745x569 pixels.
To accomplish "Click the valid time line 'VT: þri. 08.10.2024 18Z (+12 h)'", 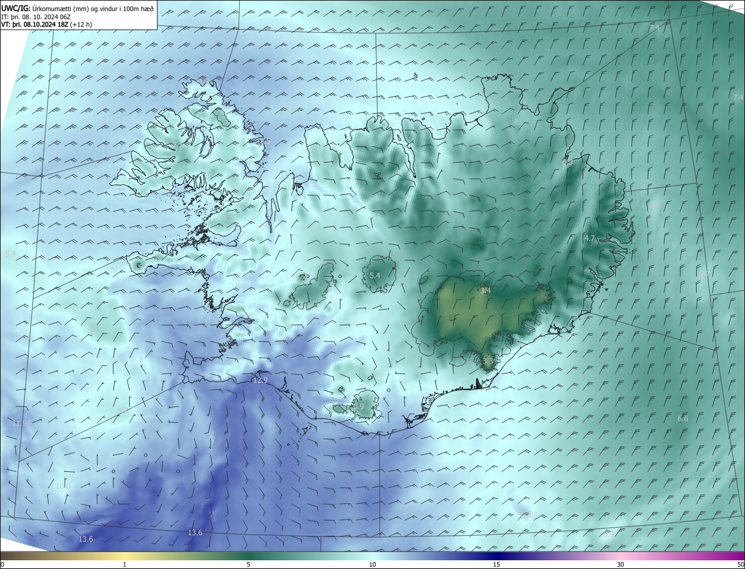I will pyautogui.click(x=47, y=24).
